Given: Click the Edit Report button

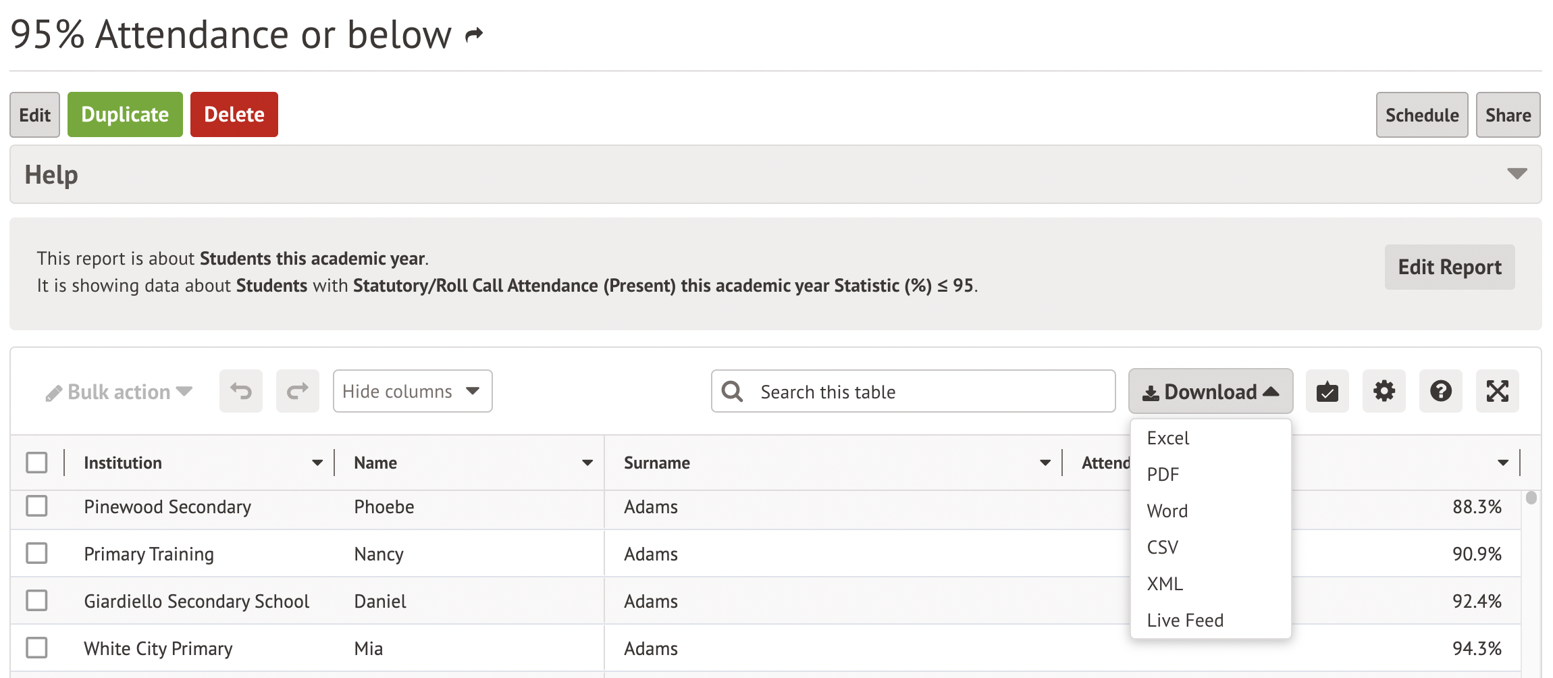Looking at the screenshot, I should coord(1449,267).
